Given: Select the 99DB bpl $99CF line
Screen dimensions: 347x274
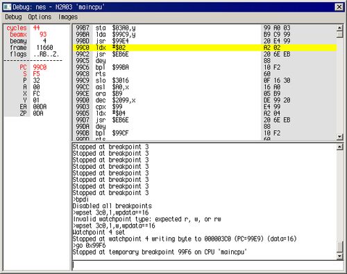Looking at the screenshot, I should [x=205, y=133].
